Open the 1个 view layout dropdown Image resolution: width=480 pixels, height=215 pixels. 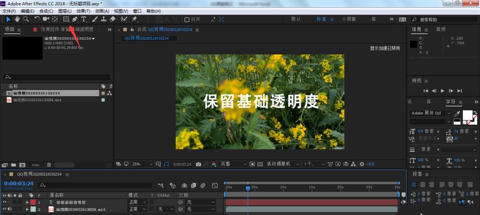click(314, 164)
